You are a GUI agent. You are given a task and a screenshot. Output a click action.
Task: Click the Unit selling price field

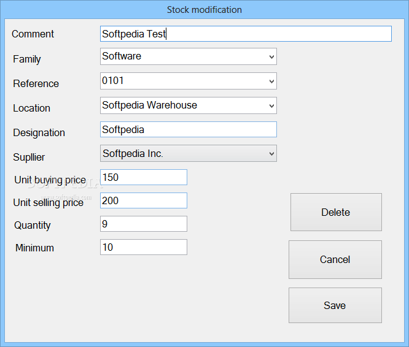[144, 200]
